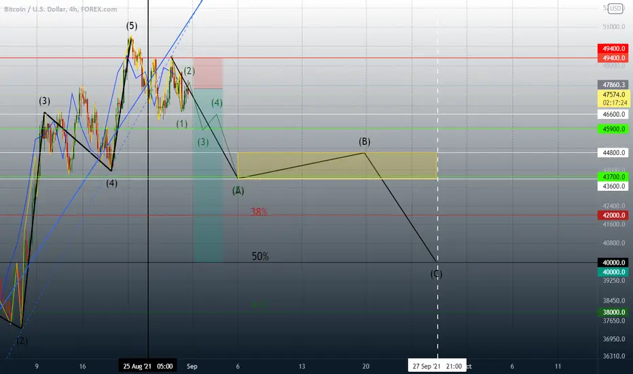The image size is (633, 374).
Task: Click the Sep month label on time axis
Action: click(192, 367)
